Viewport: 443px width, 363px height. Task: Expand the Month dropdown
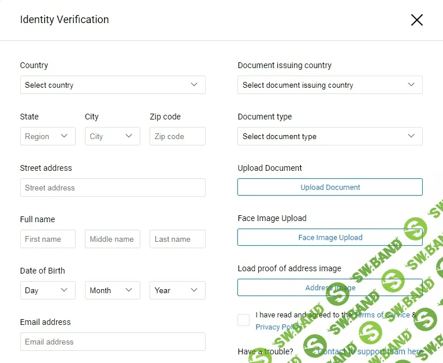112,290
